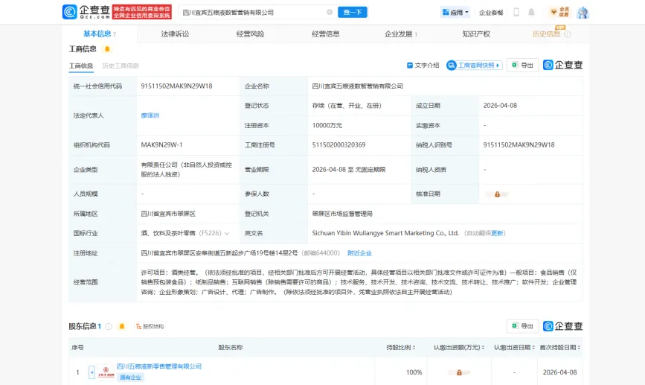Click the 会员续费 VIP icon

coord(560,12)
